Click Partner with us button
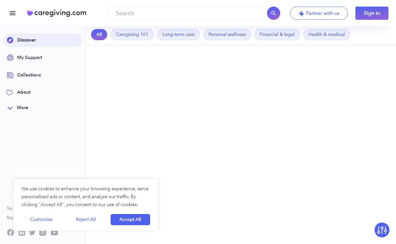 [319, 13]
